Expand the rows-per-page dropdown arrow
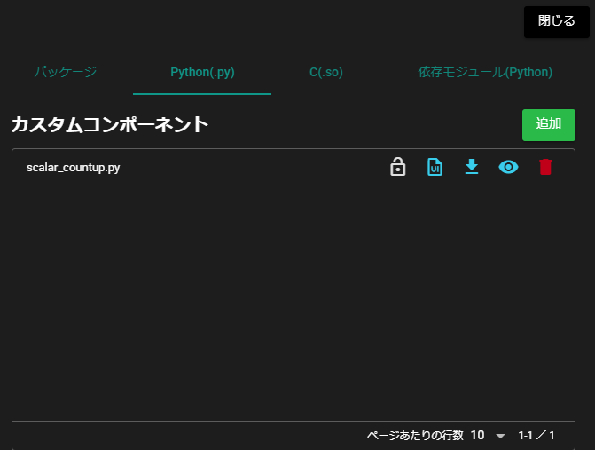Image resolution: width=595 pixels, height=450 pixels. click(500, 436)
